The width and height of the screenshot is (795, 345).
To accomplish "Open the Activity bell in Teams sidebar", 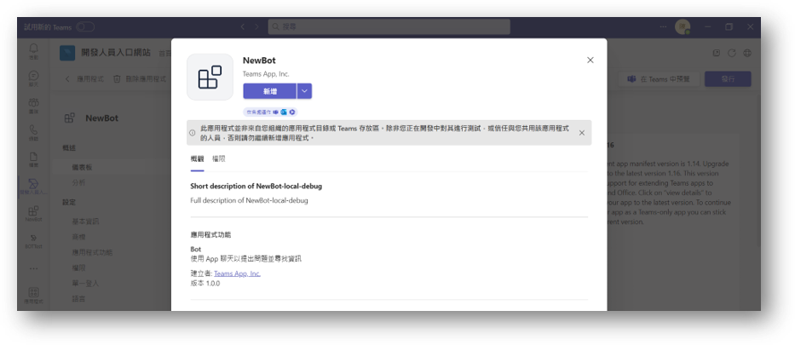I will coord(33,50).
